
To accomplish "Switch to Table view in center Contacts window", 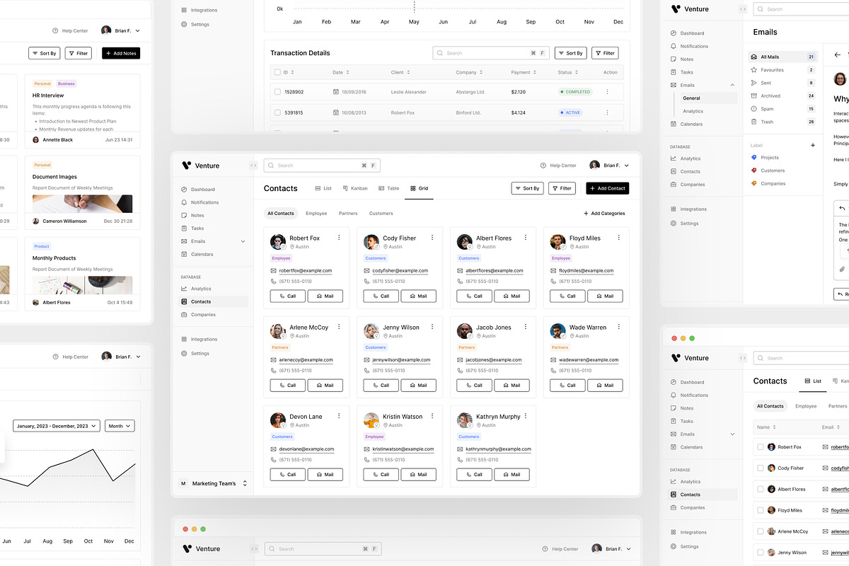I will (x=389, y=188).
